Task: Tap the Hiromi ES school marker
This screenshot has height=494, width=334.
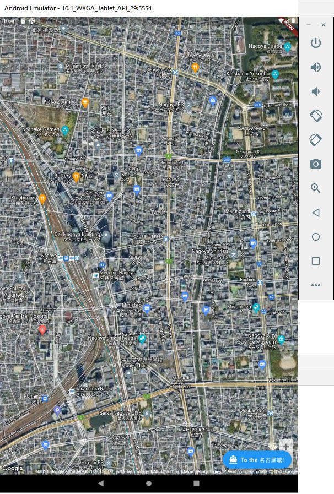Action: coord(109,463)
